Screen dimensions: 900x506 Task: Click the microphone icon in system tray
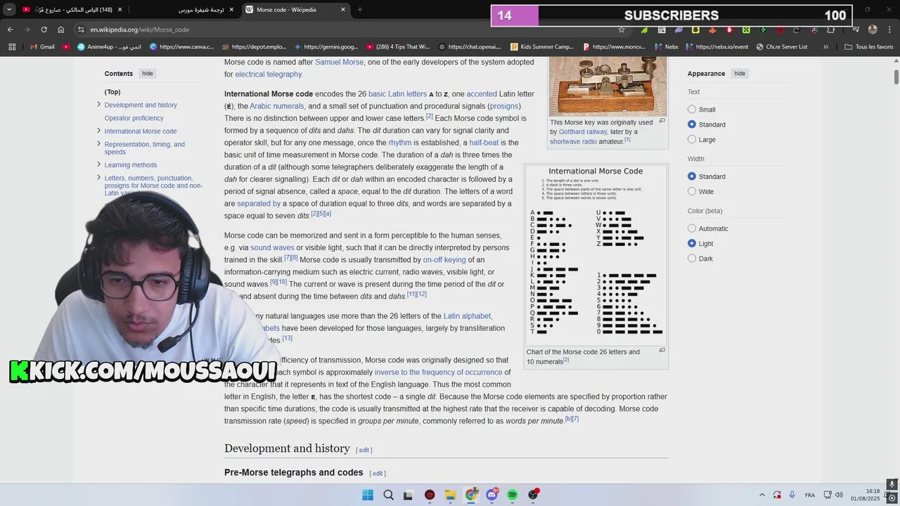[792, 495]
